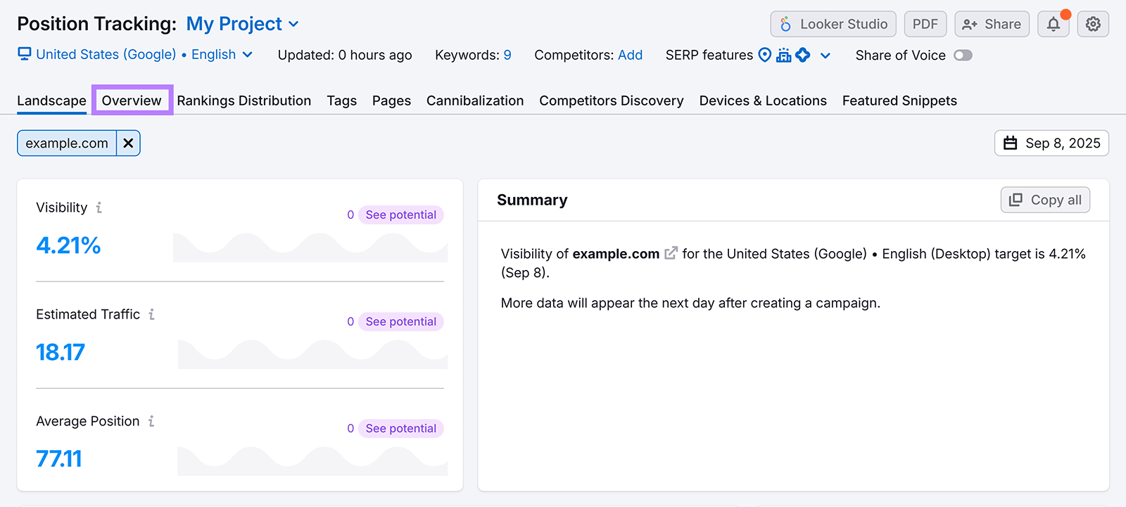Export to Looker Studio
This screenshot has width=1126, height=507.
click(x=833, y=25)
